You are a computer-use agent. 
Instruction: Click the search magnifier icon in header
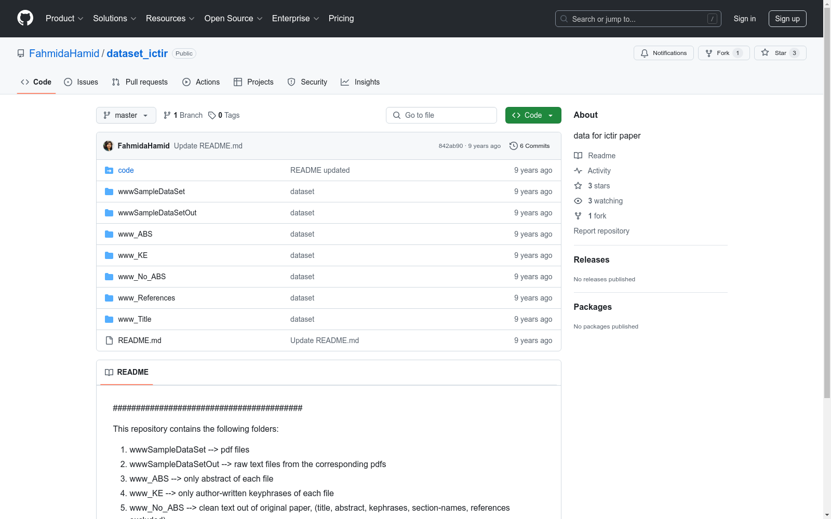564,19
